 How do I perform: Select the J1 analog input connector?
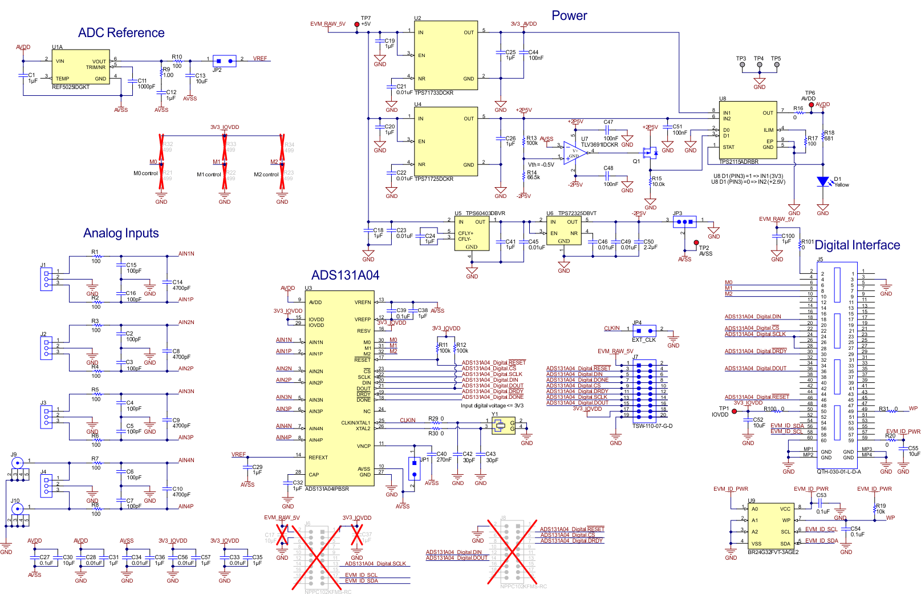(46, 280)
